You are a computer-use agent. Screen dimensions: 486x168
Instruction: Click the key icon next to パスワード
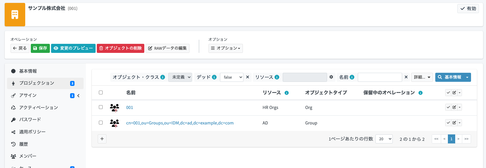point(13,120)
